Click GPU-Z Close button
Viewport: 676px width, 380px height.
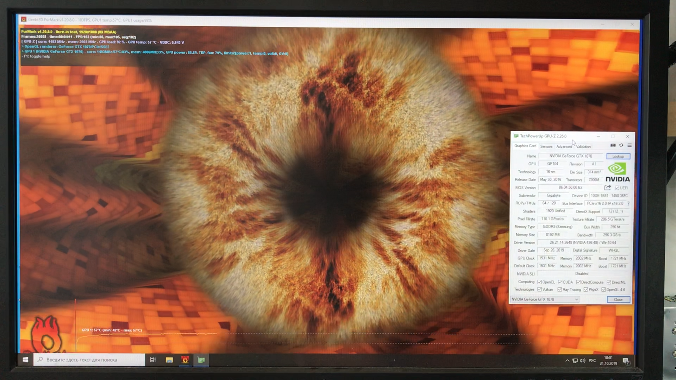(618, 299)
